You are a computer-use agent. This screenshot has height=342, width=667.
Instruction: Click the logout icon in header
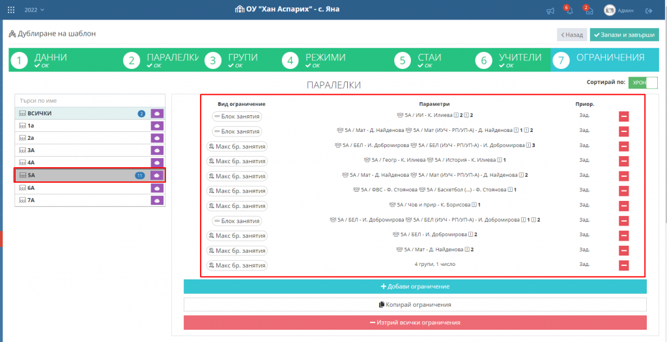pos(648,10)
